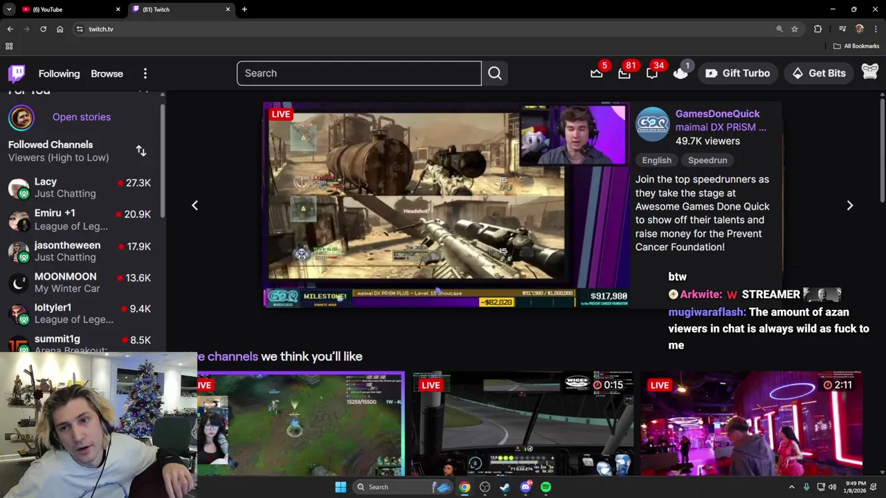Sort followed channels with the arrows icon
Viewport: 886px width, 498px height.
point(141,151)
